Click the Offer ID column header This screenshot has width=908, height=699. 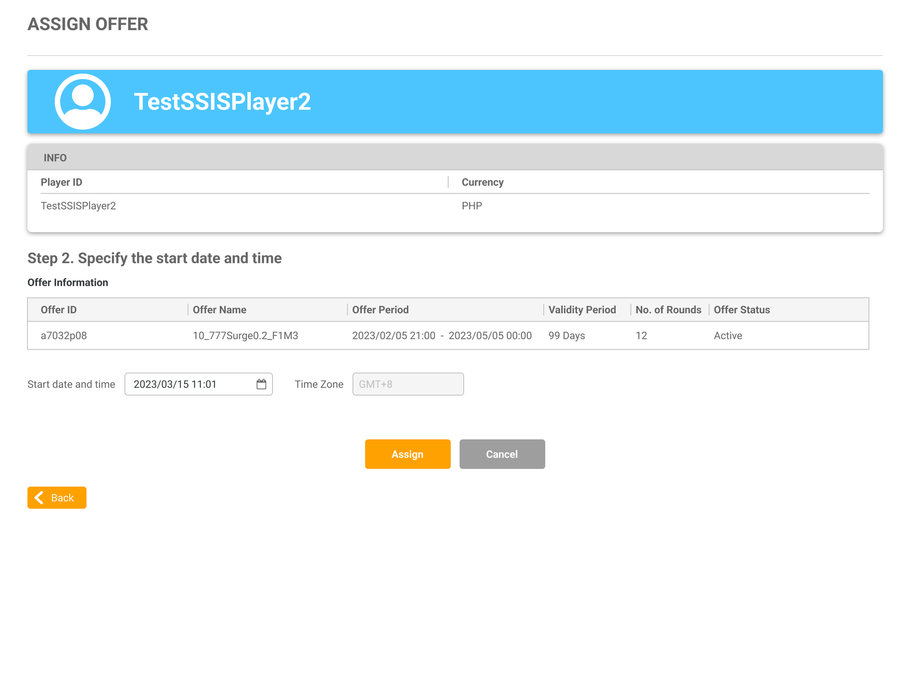click(x=59, y=310)
